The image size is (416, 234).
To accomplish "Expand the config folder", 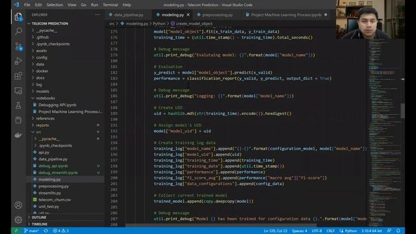I will pos(42,58).
